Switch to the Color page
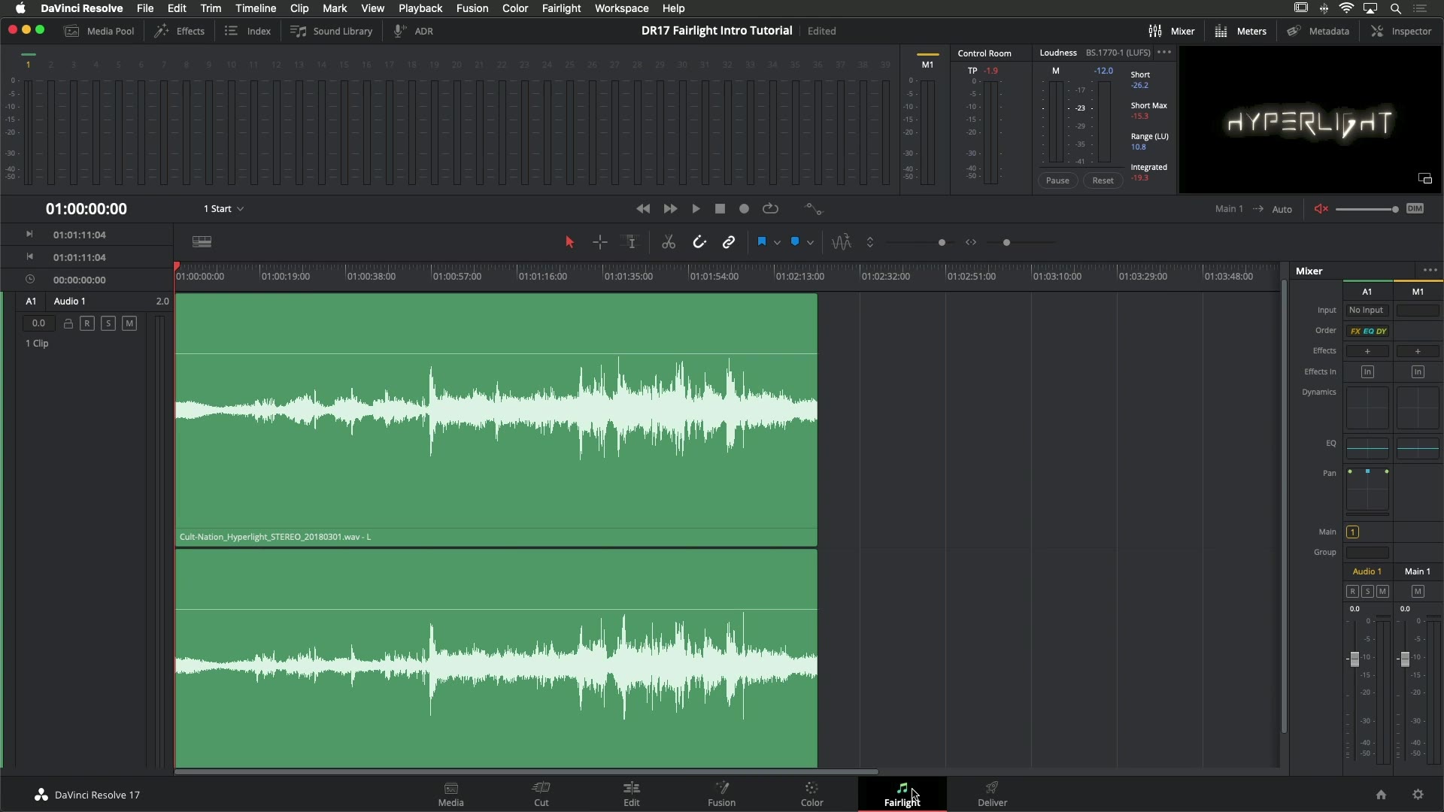 [812, 794]
